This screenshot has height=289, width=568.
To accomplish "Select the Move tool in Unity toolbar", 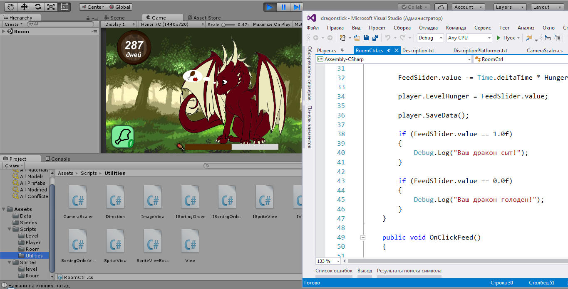I will coord(25,7).
